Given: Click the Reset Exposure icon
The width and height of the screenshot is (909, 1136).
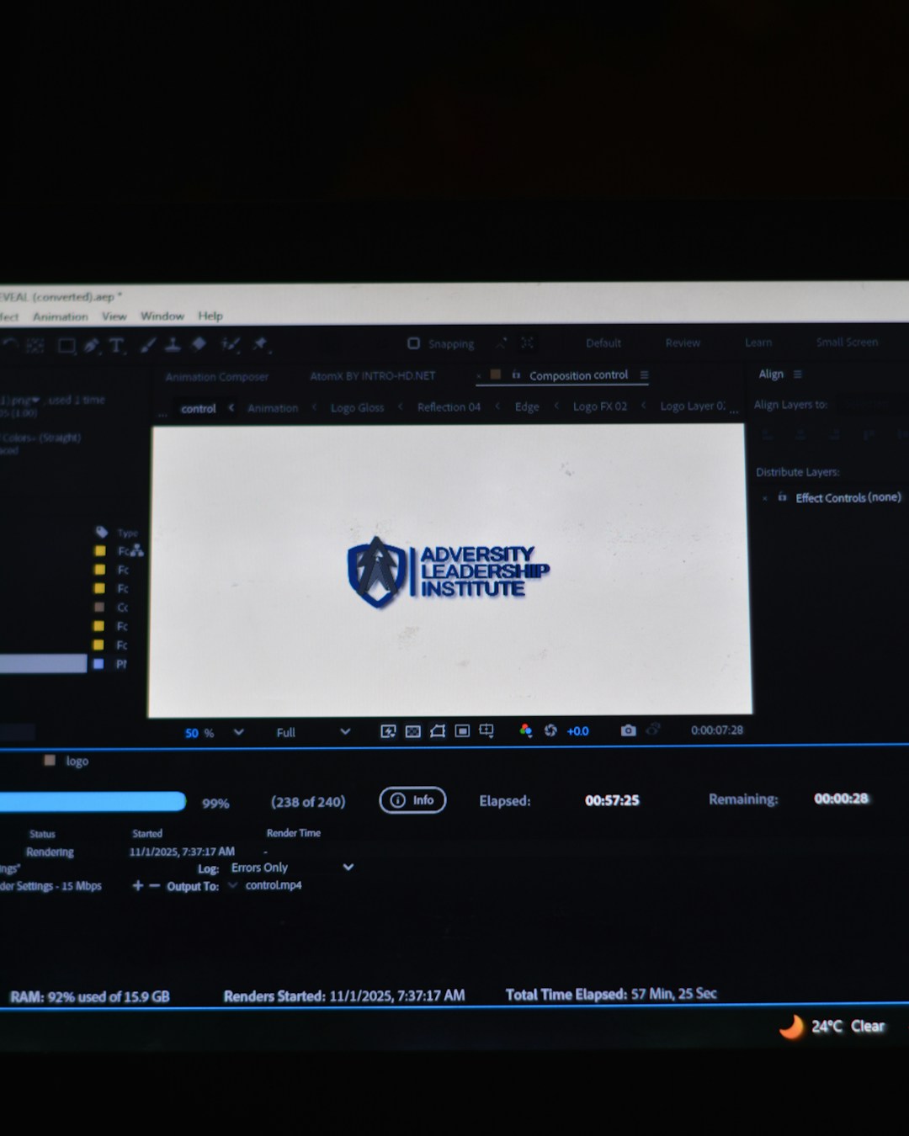Looking at the screenshot, I should click(550, 730).
